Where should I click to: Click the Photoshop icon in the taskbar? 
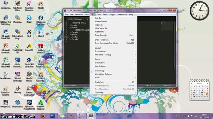(x=53, y=116)
